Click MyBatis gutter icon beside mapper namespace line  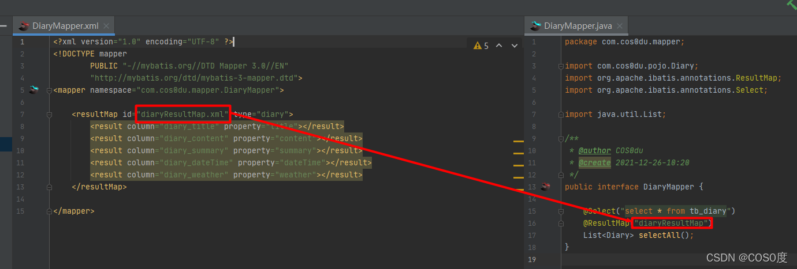tap(35, 90)
